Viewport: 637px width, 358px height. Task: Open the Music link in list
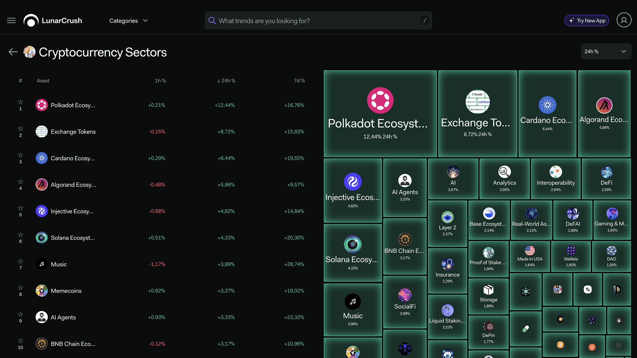tap(59, 264)
